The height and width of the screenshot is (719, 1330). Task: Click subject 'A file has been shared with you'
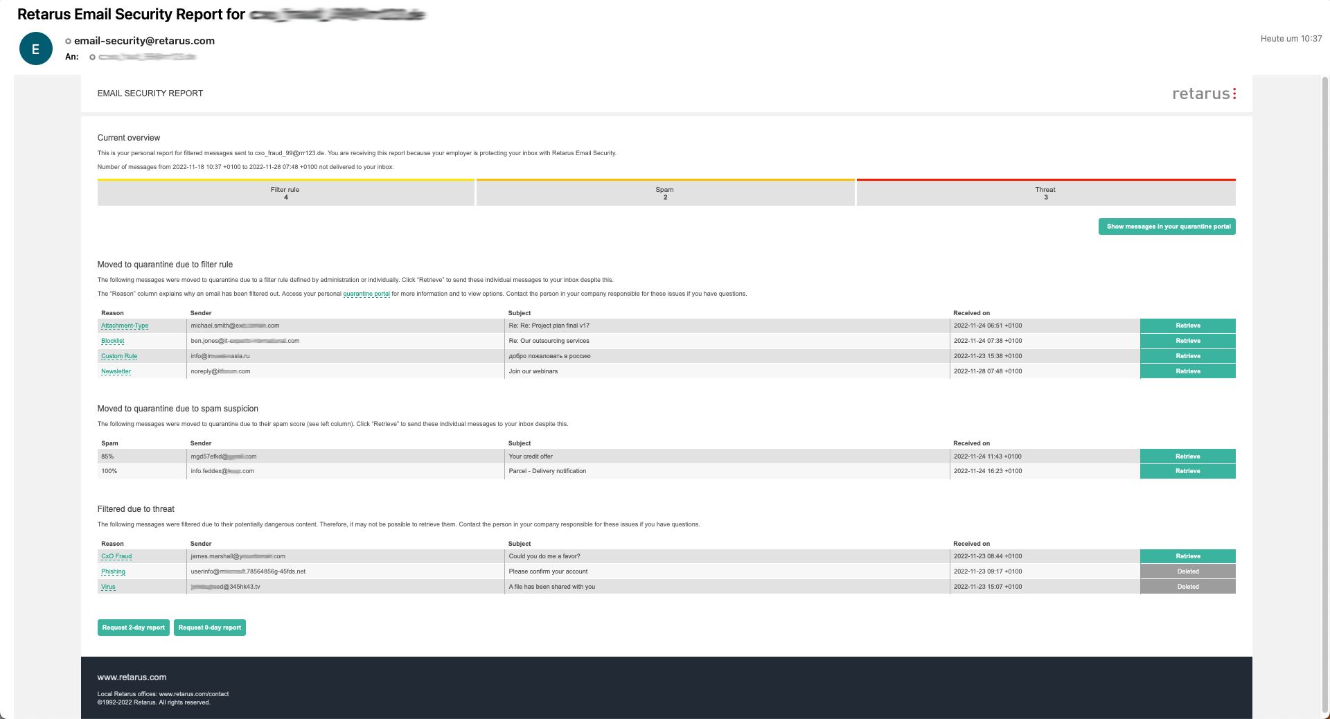click(x=552, y=587)
